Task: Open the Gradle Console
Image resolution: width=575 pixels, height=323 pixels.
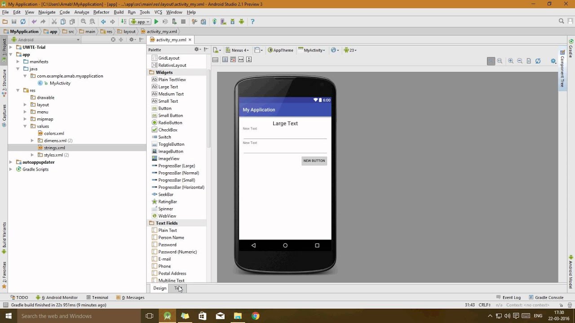Action: click(546, 297)
